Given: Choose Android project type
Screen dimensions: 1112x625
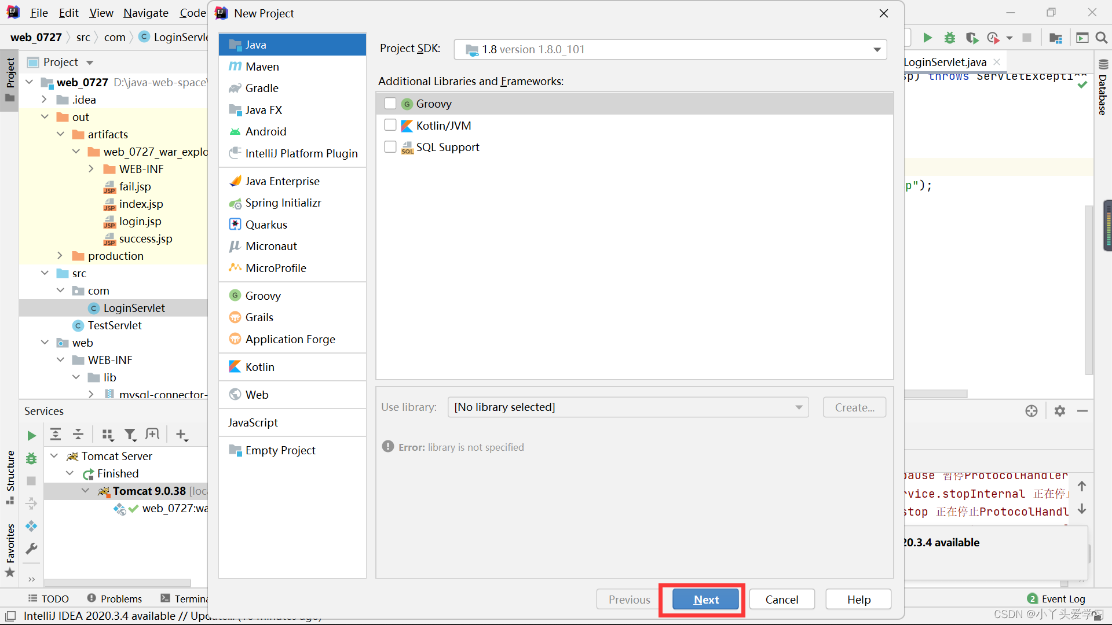Looking at the screenshot, I should [x=292, y=131].
